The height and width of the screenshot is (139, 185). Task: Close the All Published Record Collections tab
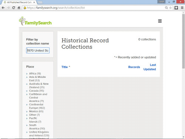[34, 2]
